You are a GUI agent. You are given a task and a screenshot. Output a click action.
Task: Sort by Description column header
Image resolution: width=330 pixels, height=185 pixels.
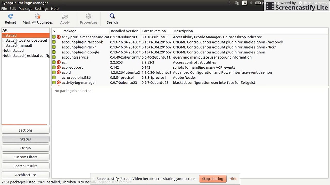tap(250, 31)
